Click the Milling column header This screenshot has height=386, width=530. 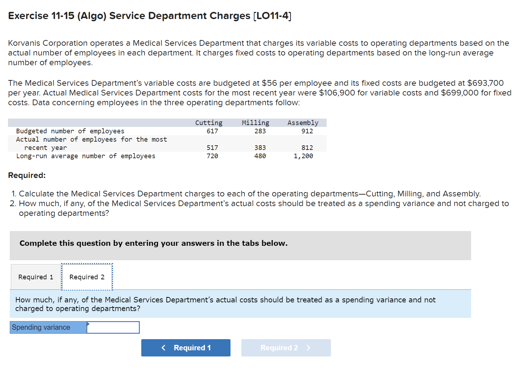[x=255, y=123]
